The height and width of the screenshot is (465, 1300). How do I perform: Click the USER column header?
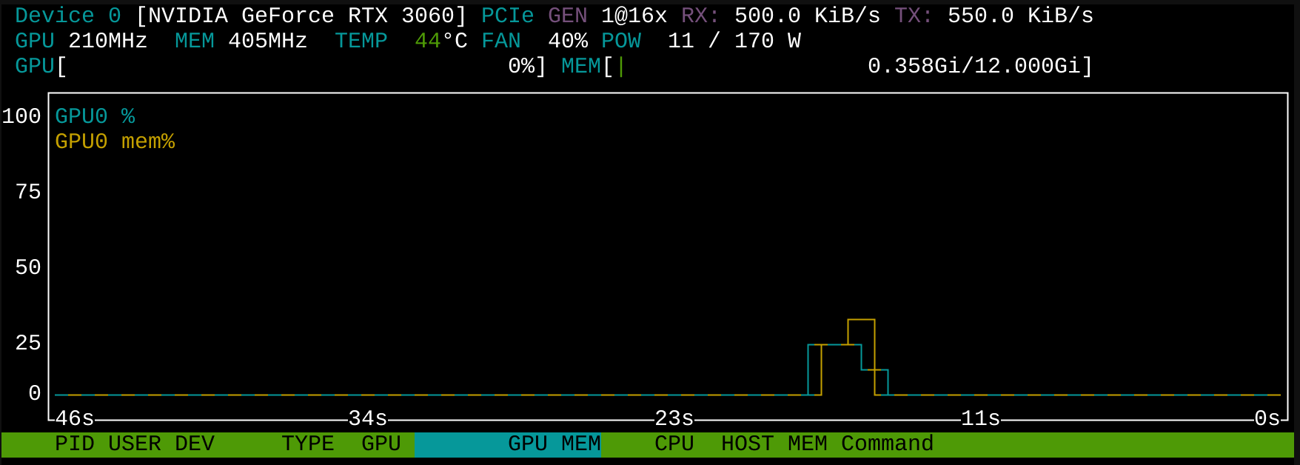pyautogui.click(x=135, y=444)
